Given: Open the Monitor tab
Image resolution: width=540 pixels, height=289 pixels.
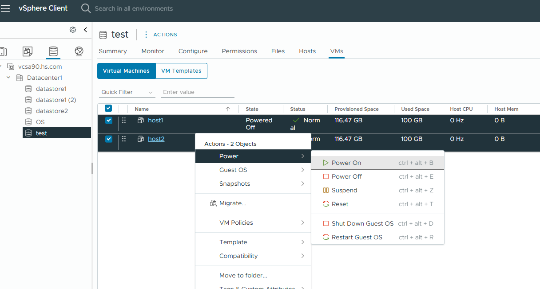Looking at the screenshot, I should 153,51.
